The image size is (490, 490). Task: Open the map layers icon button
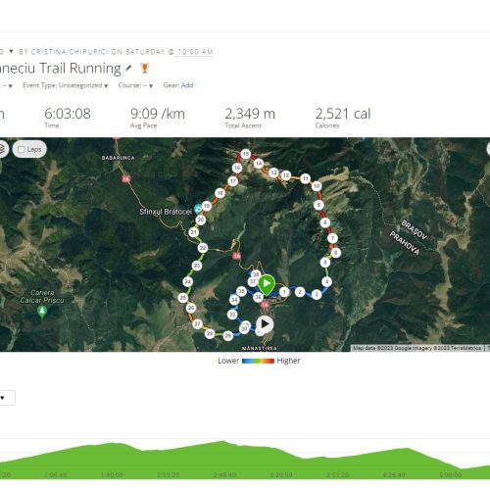(x=3, y=149)
